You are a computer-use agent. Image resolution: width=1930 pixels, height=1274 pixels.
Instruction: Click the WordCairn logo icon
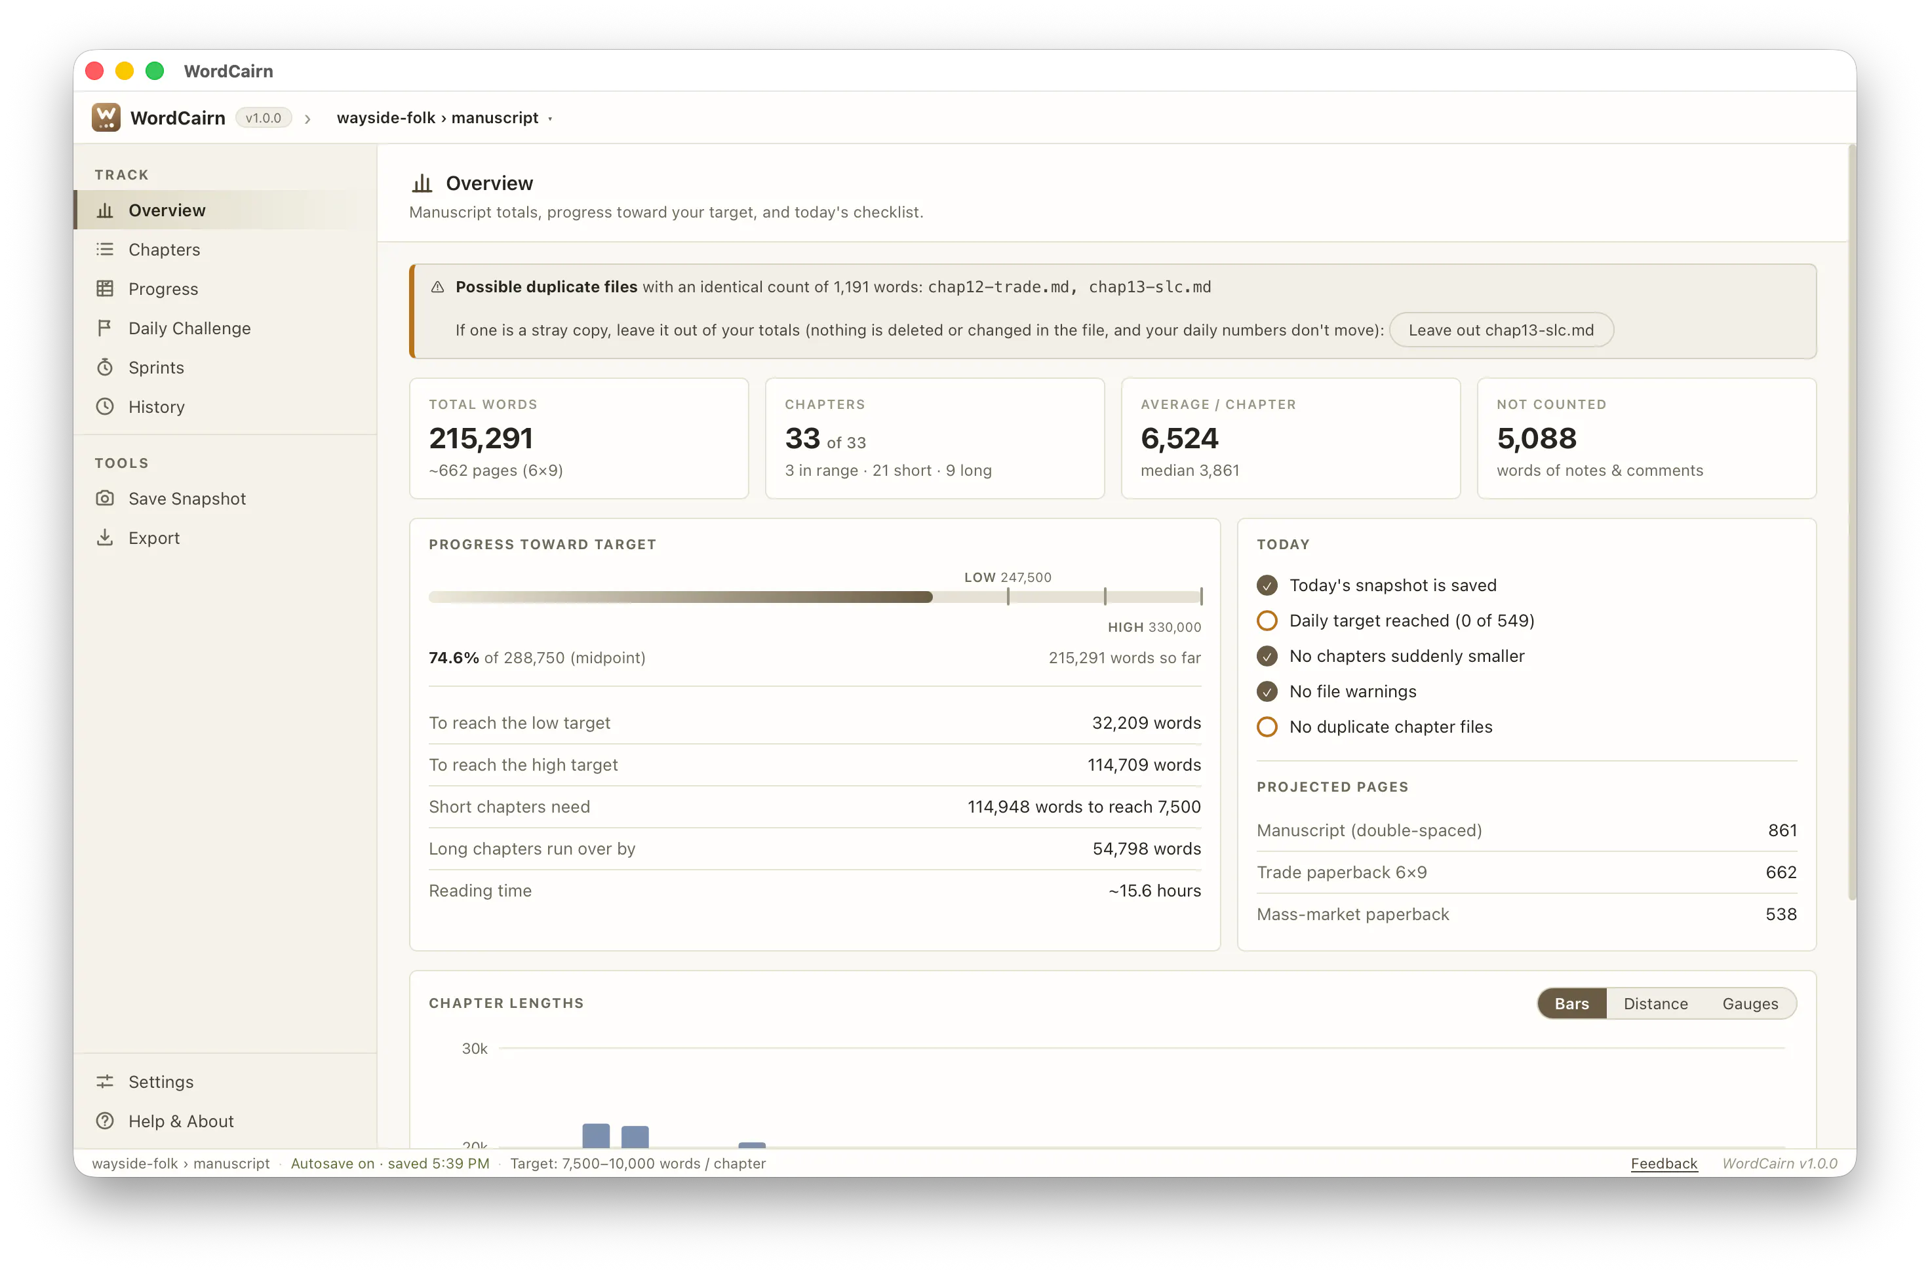106,118
